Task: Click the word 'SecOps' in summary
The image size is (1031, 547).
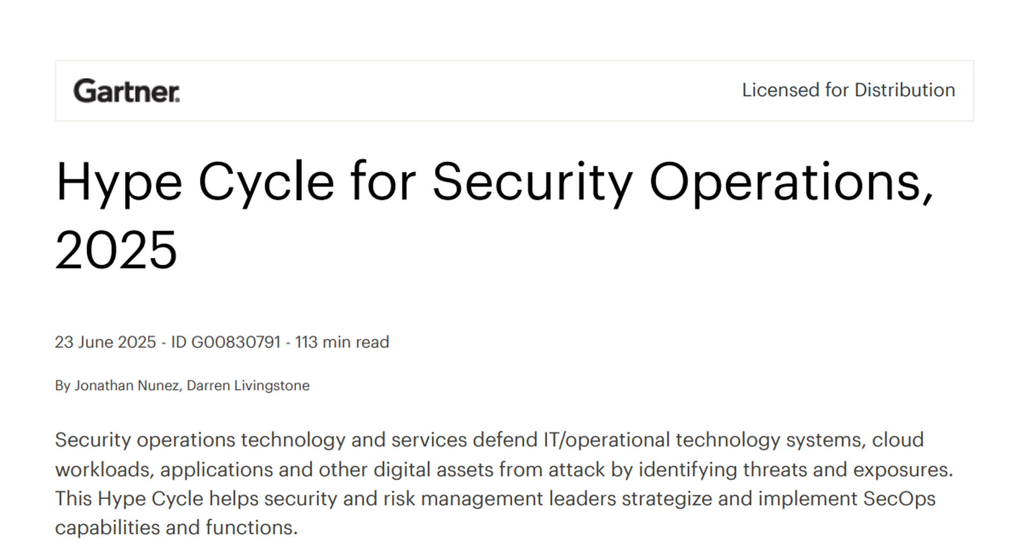Action: (x=899, y=499)
